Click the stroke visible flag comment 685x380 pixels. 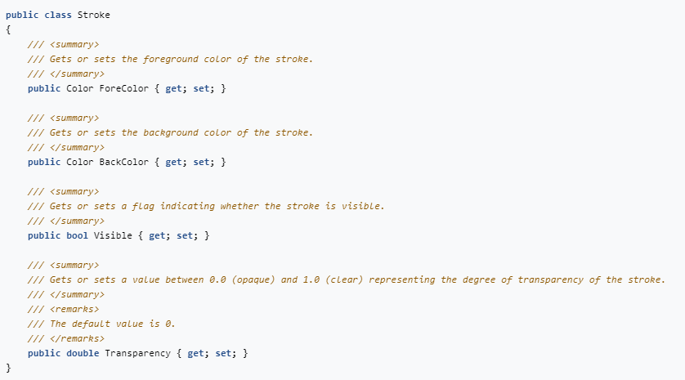pyautogui.click(x=206, y=206)
